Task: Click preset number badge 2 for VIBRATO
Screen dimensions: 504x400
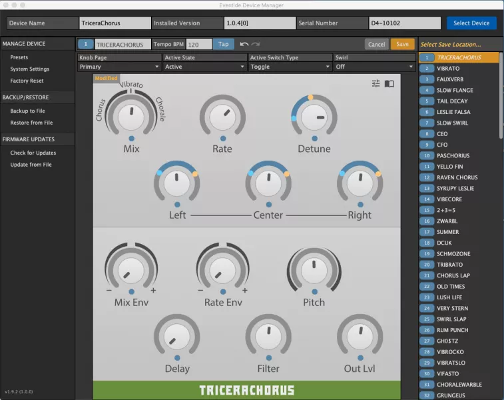Action: (427, 68)
